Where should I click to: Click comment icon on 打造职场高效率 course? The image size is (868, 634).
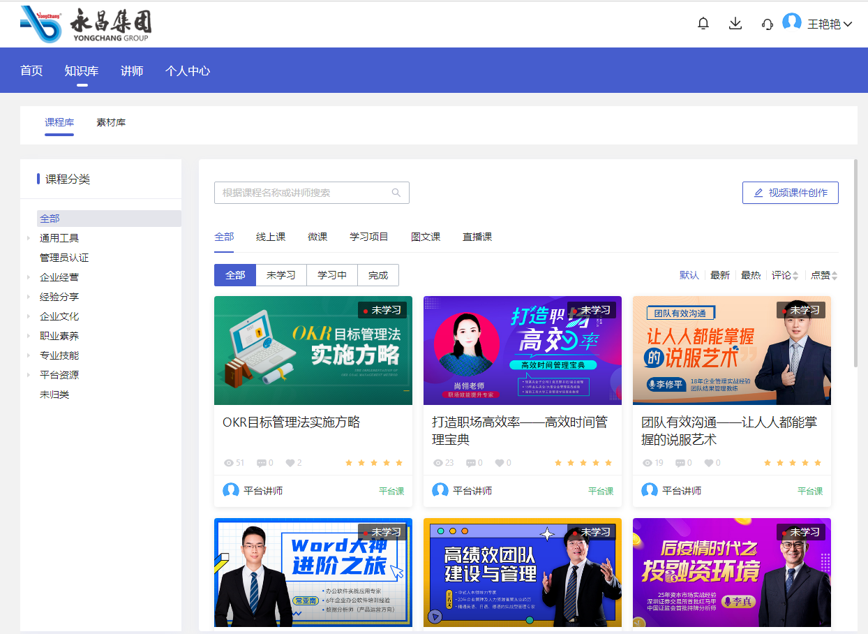tap(471, 463)
